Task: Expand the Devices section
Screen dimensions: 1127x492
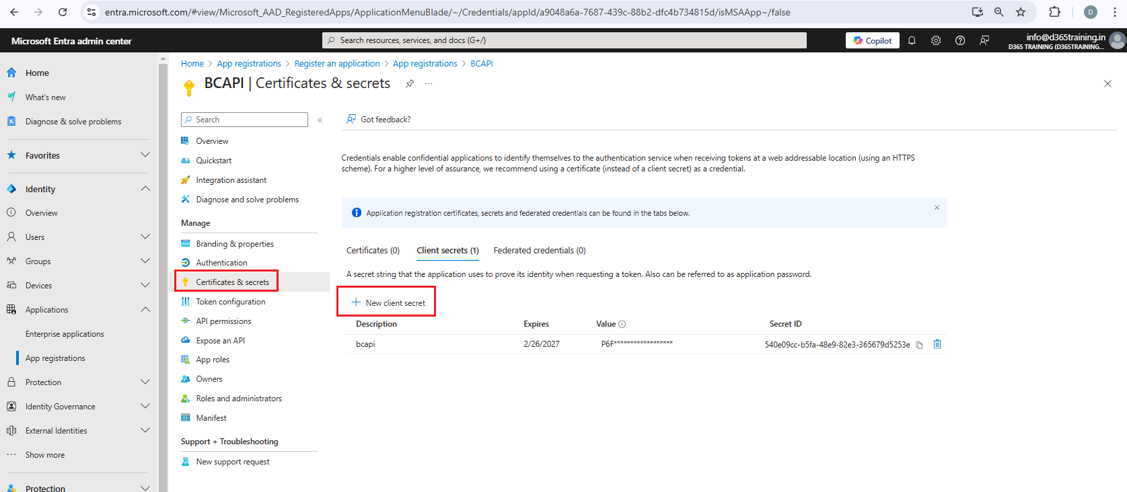Action: [x=145, y=285]
